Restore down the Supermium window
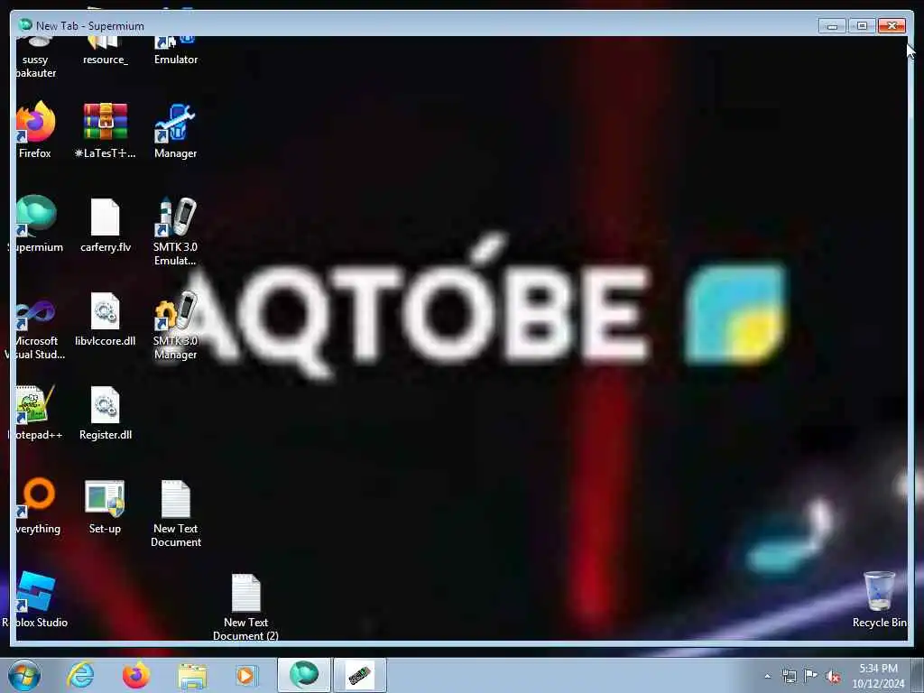The width and height of the screenshot is (924, 693). pos(862,25)
